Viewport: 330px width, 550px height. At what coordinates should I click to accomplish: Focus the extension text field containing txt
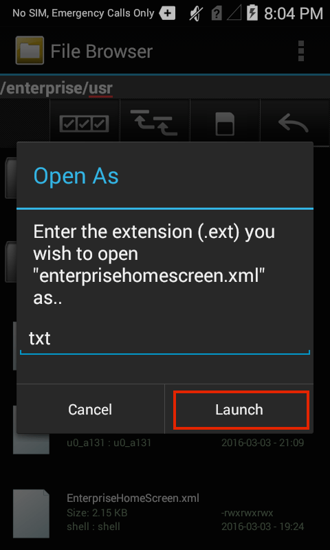(165, 340)
